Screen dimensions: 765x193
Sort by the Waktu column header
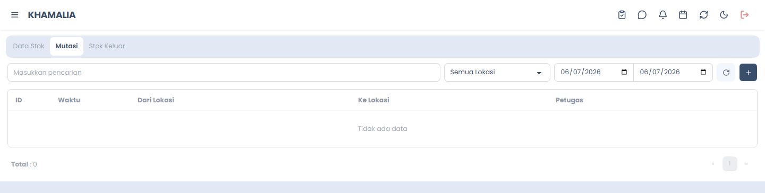click(x=69, y=100)
